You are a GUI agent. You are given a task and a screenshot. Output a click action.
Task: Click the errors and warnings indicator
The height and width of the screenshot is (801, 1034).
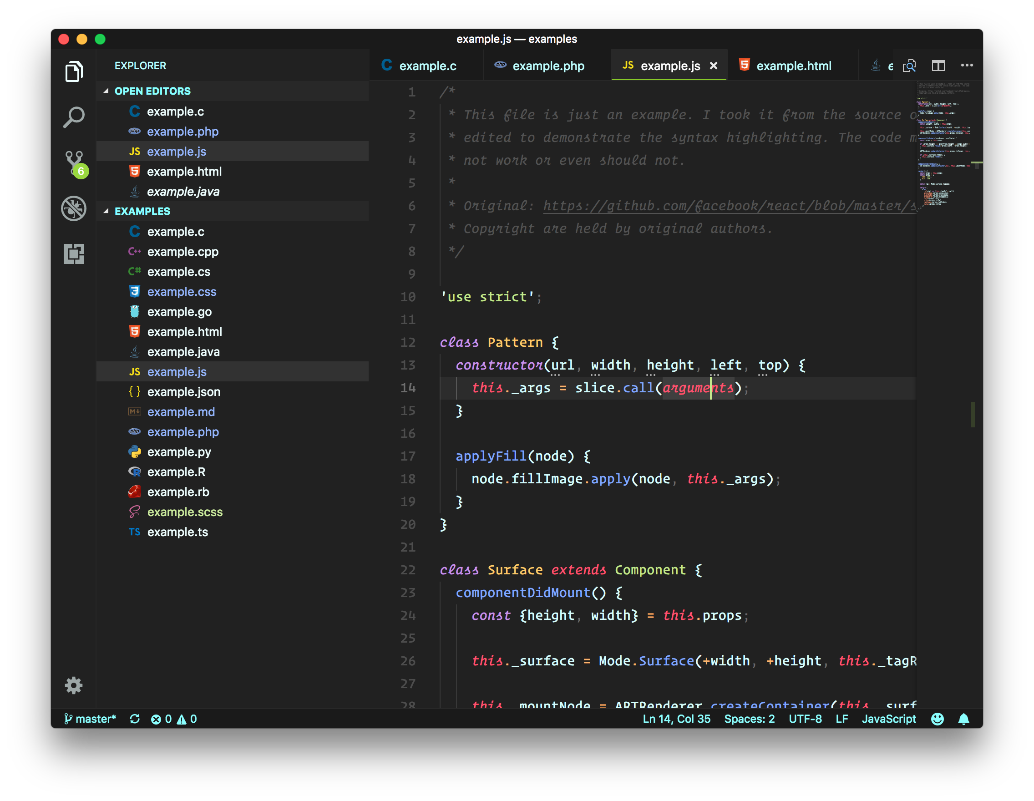[174, 719]
